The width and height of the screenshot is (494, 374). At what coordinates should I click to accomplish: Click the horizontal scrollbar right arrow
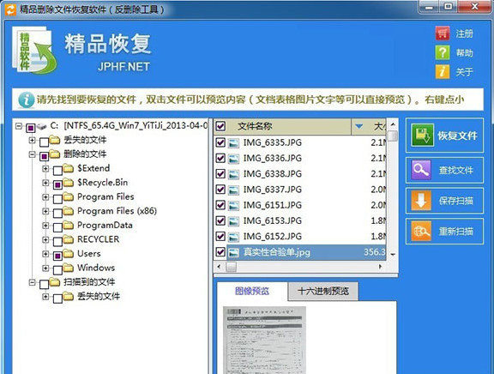tap(380, 267)
